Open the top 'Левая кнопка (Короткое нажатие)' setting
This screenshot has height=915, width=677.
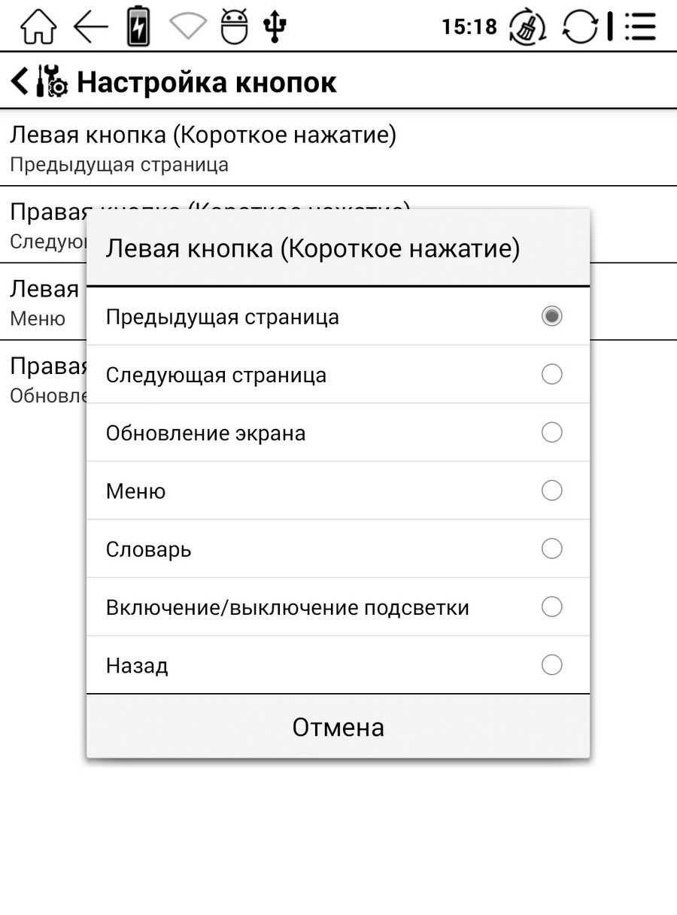pos(203,148)
